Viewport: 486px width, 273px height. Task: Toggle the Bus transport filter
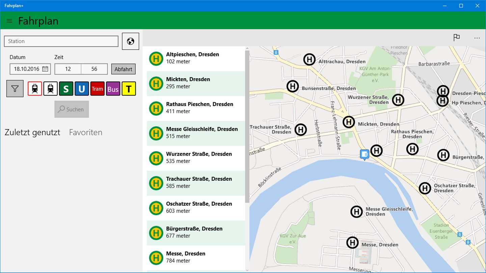(113, 89)
